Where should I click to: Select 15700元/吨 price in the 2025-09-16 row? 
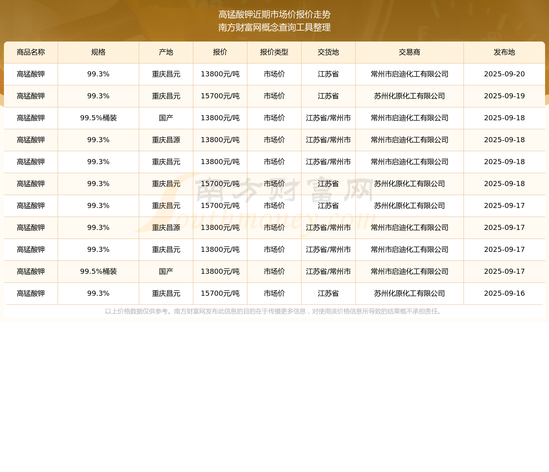[220, 294]
